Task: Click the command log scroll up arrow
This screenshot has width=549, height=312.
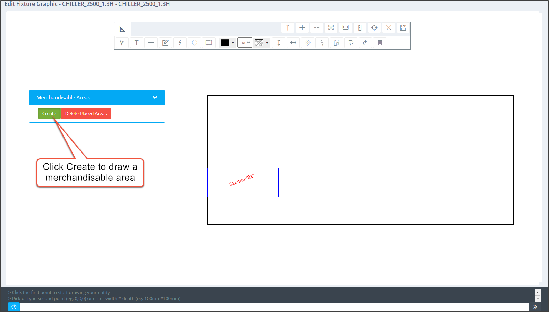Action: 538,293
